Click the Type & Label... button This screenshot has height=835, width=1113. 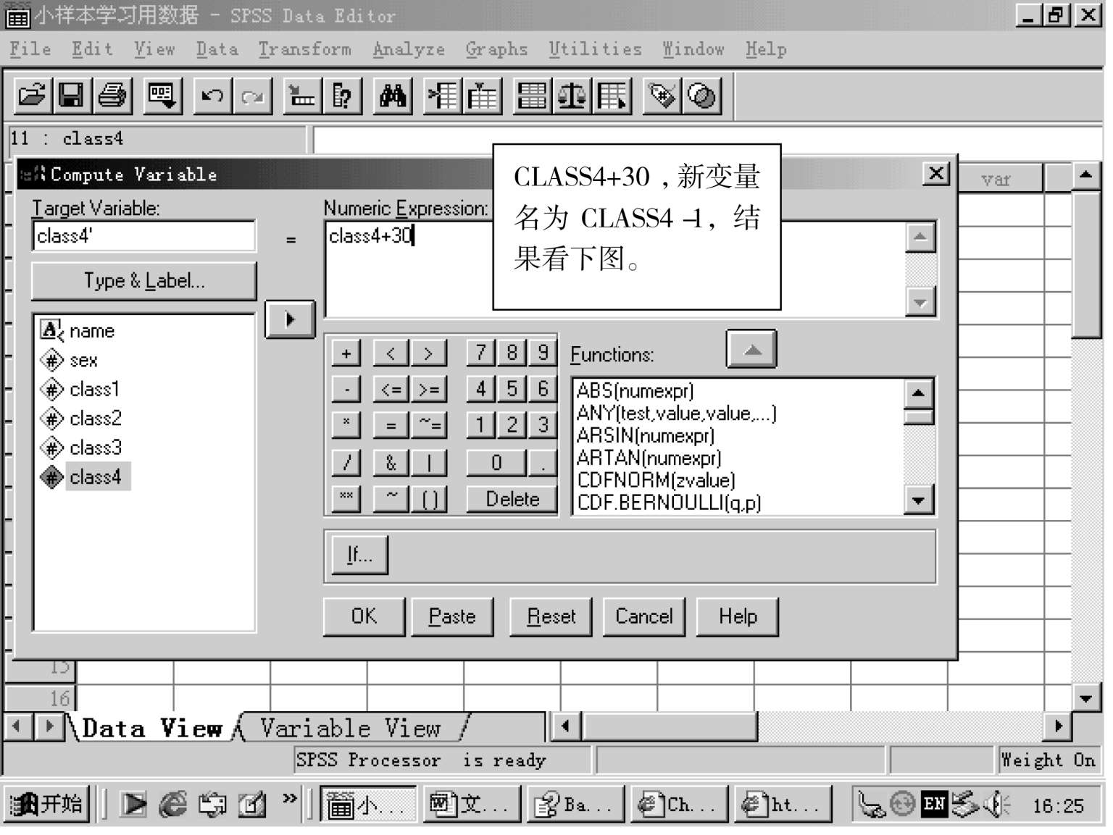144,281
